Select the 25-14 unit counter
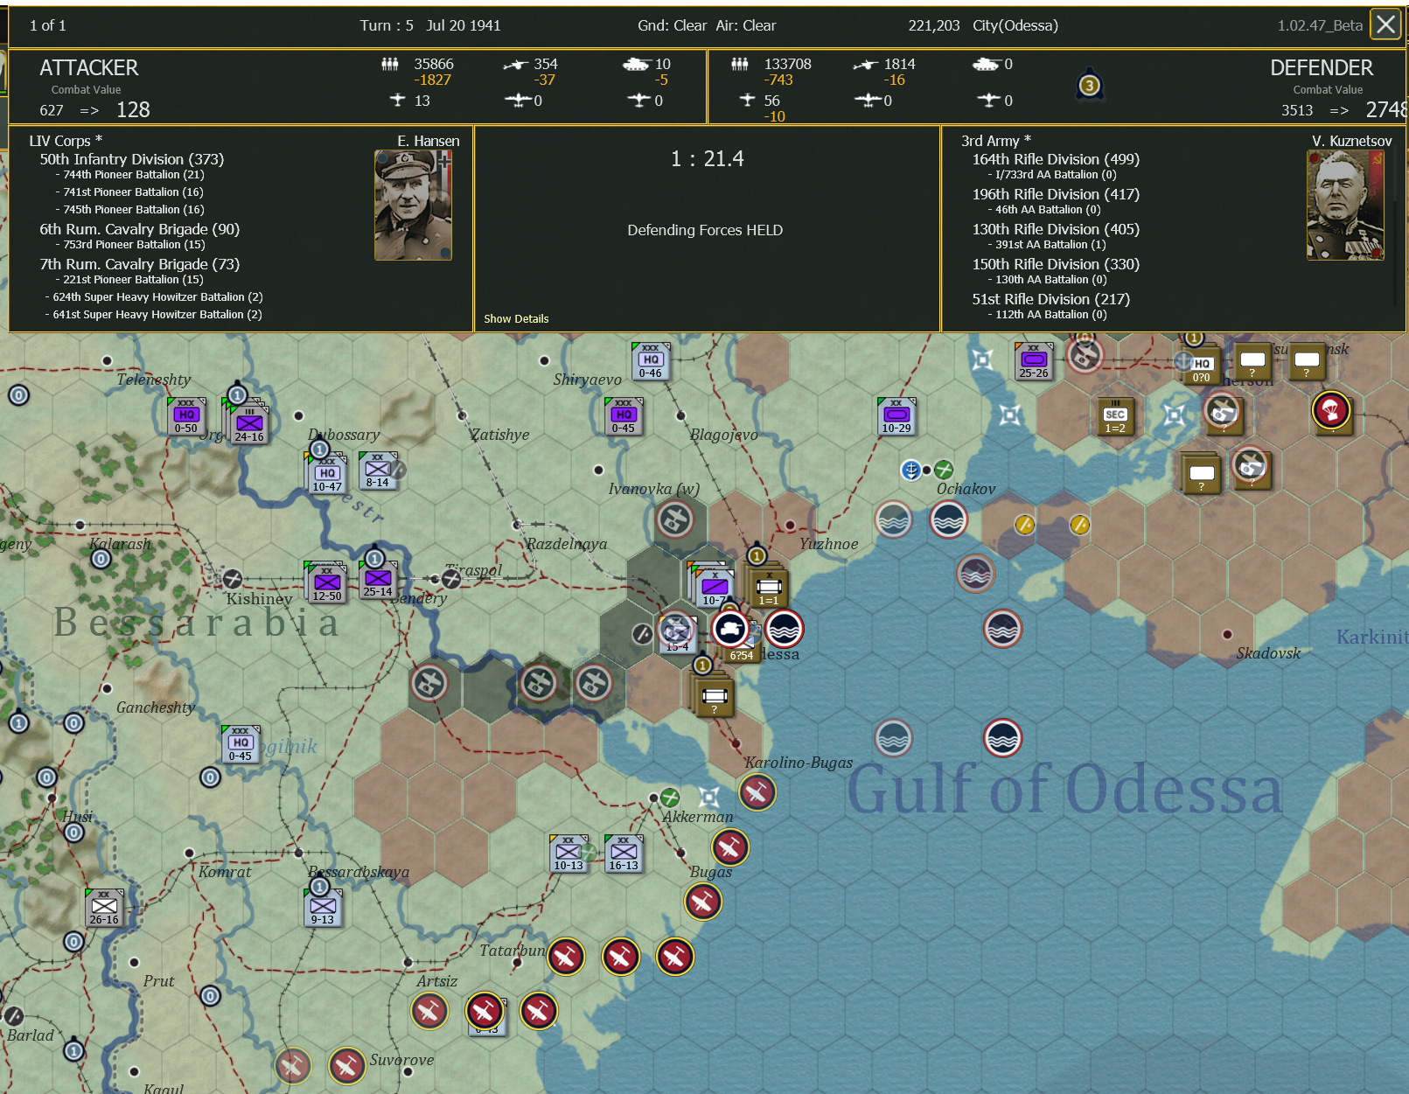 pyautogui.click(x=378, y=580)
